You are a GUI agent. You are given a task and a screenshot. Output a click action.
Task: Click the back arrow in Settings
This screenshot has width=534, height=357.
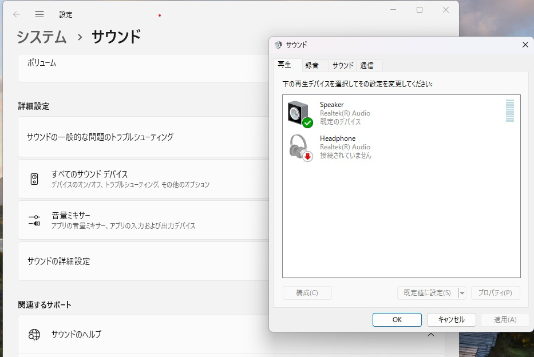coord(17,14)
